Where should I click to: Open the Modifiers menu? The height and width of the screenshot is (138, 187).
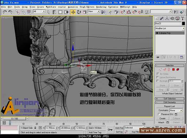click(x=51, y=7)
